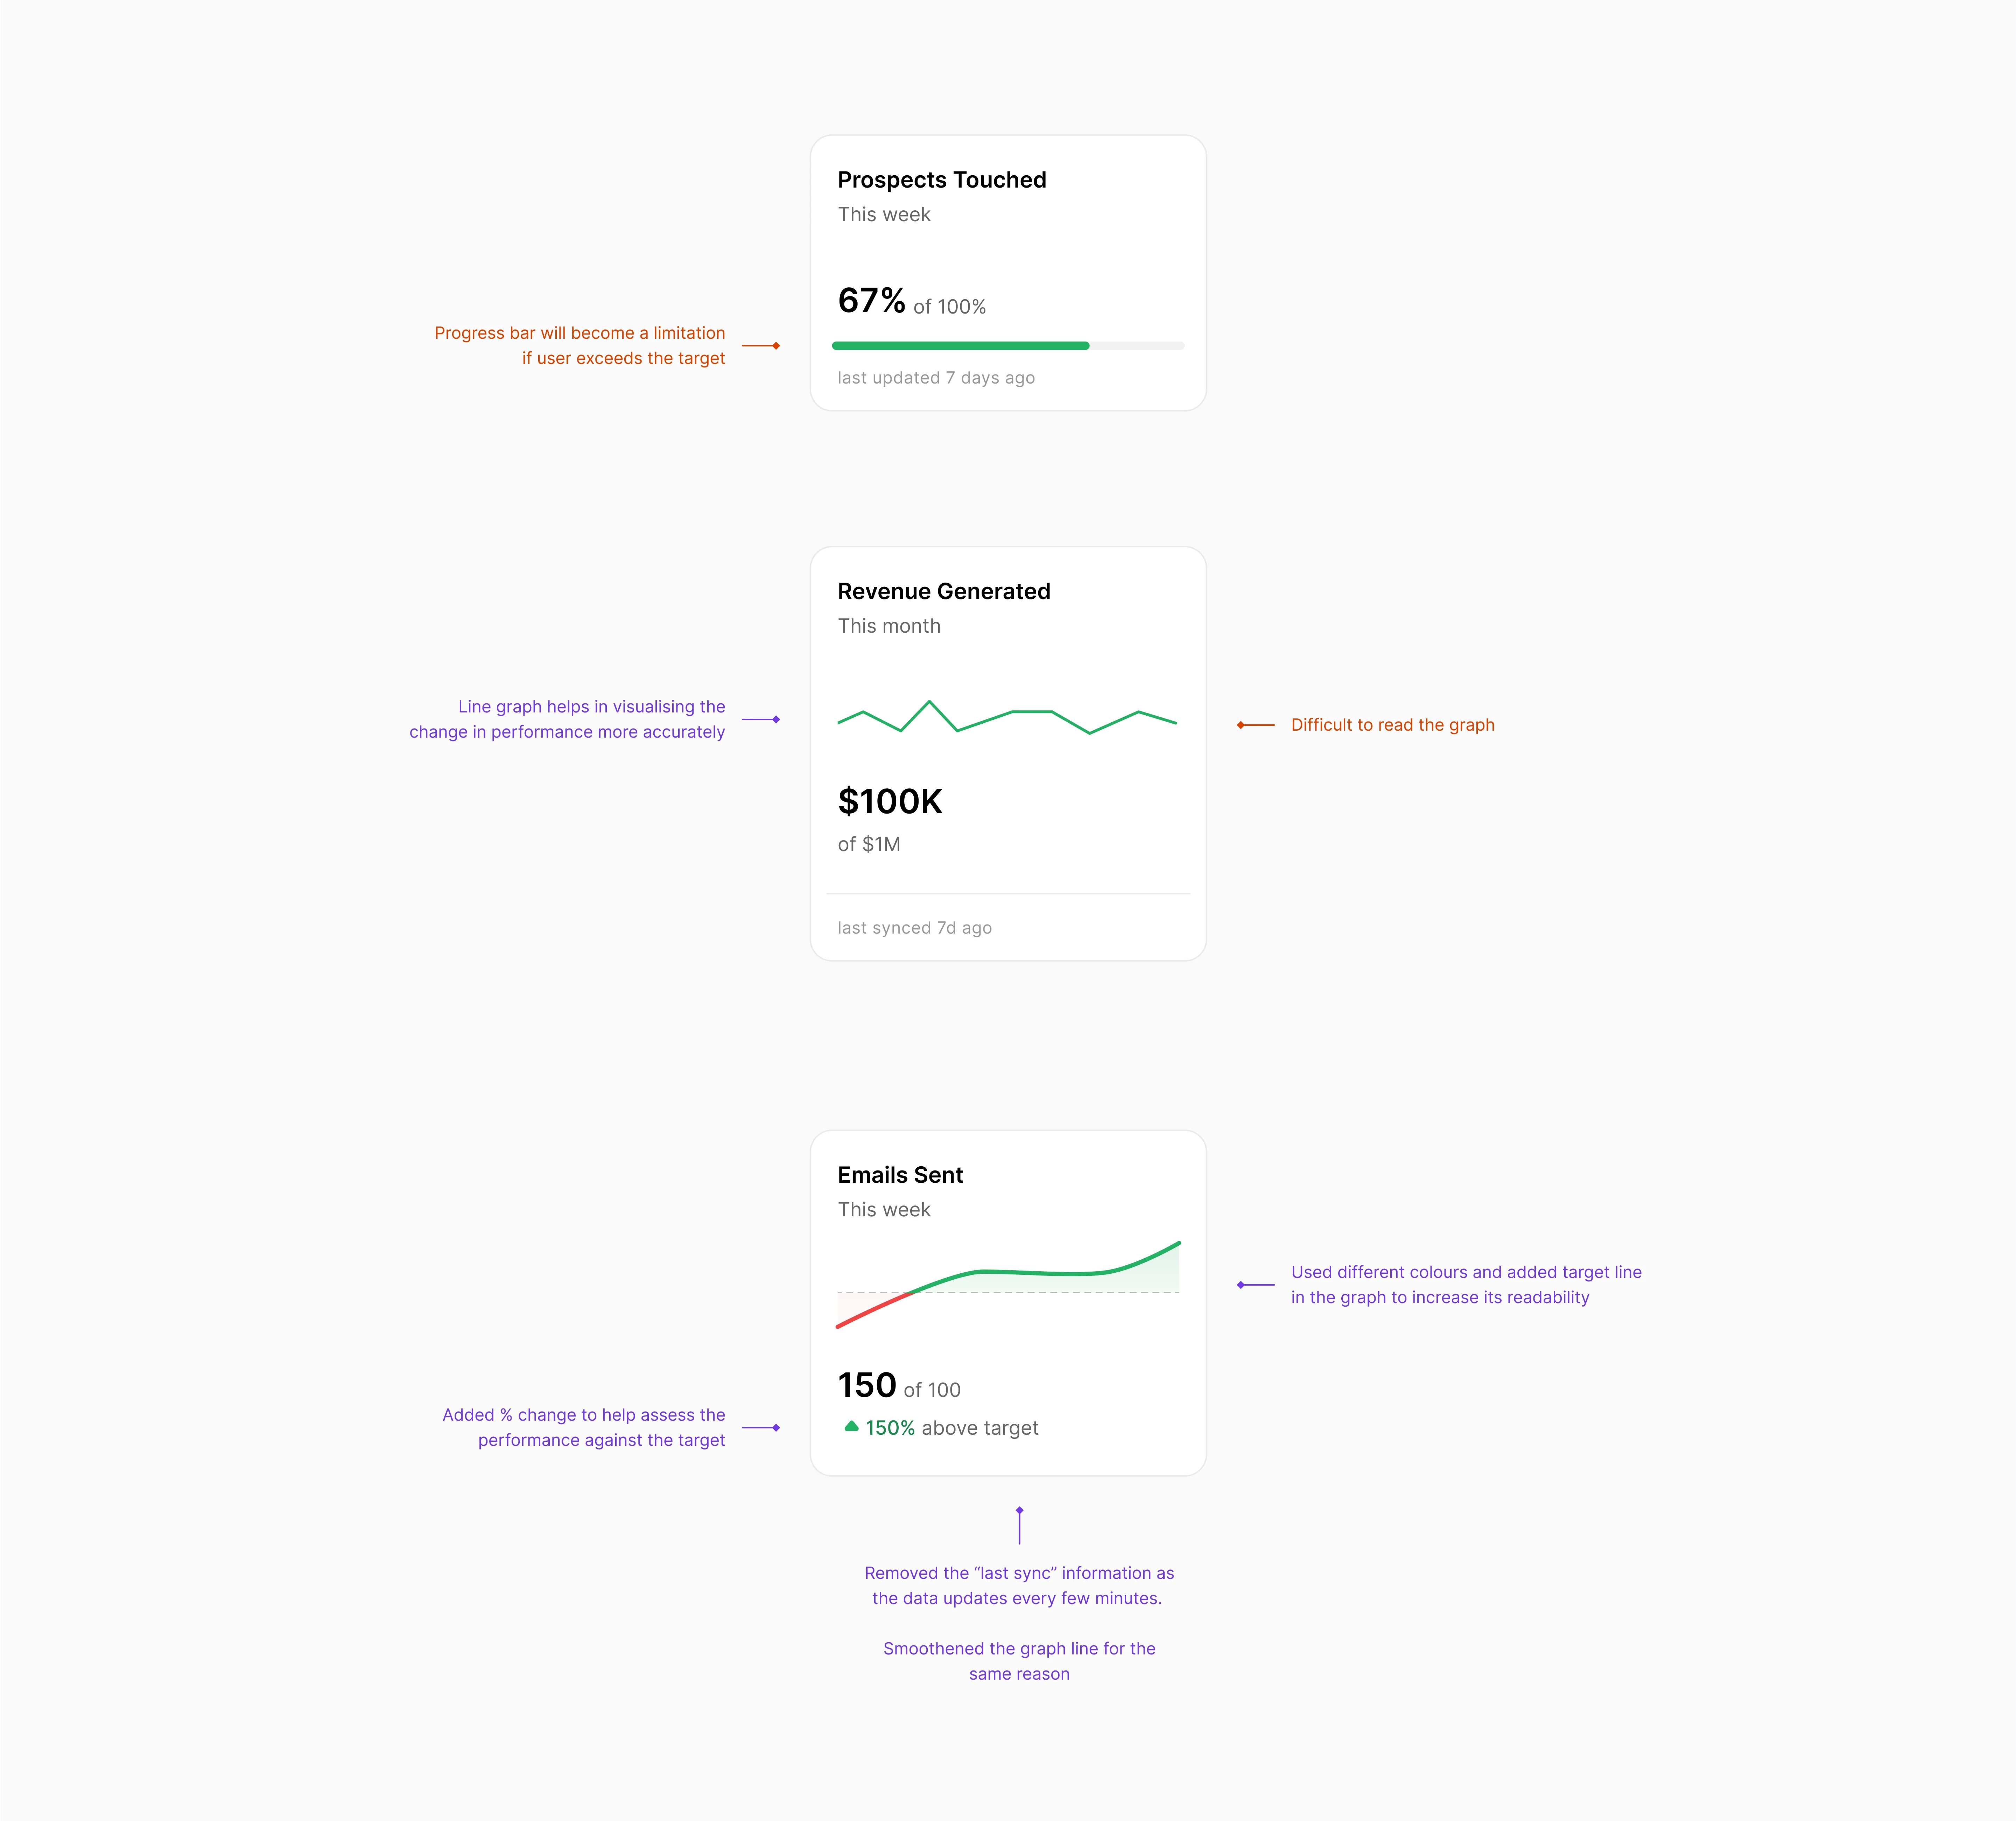Click the green up-triangle above-target icon
The width and height of the screenshot is (2016, 1821).
coord(851,1426)
